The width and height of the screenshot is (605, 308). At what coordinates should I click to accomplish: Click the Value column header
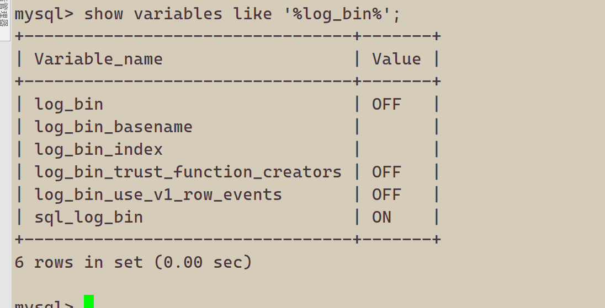tap(396, 60)
